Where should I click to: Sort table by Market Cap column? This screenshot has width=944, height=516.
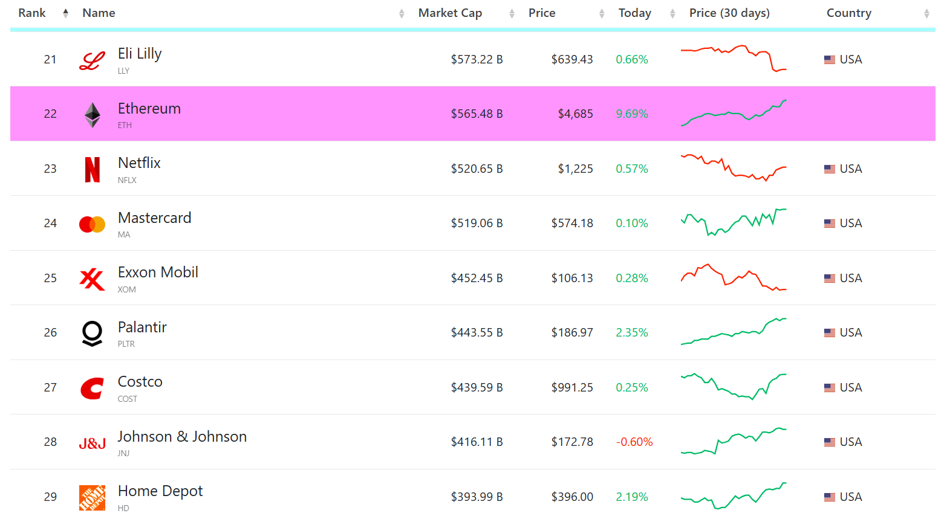click(x=450, y=13)
